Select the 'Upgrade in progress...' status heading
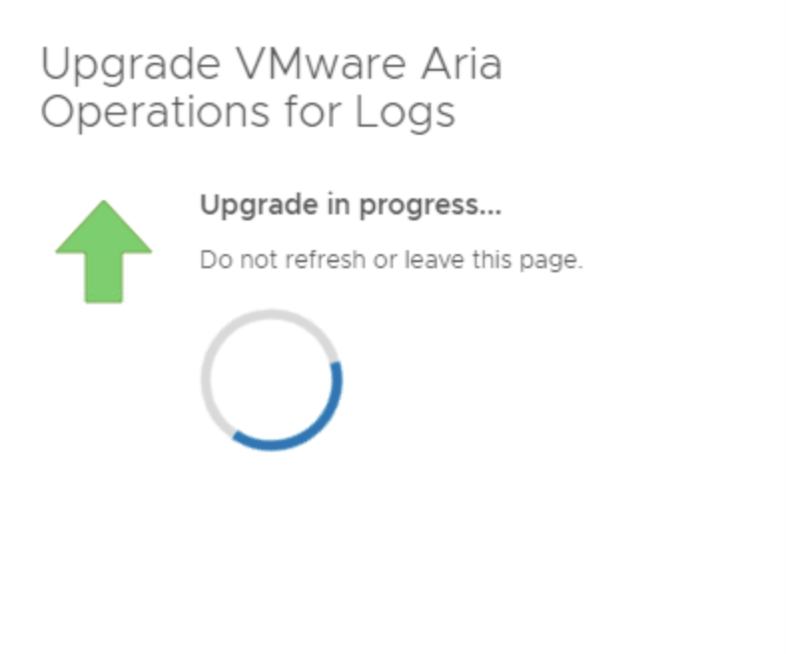 point(350,205)
